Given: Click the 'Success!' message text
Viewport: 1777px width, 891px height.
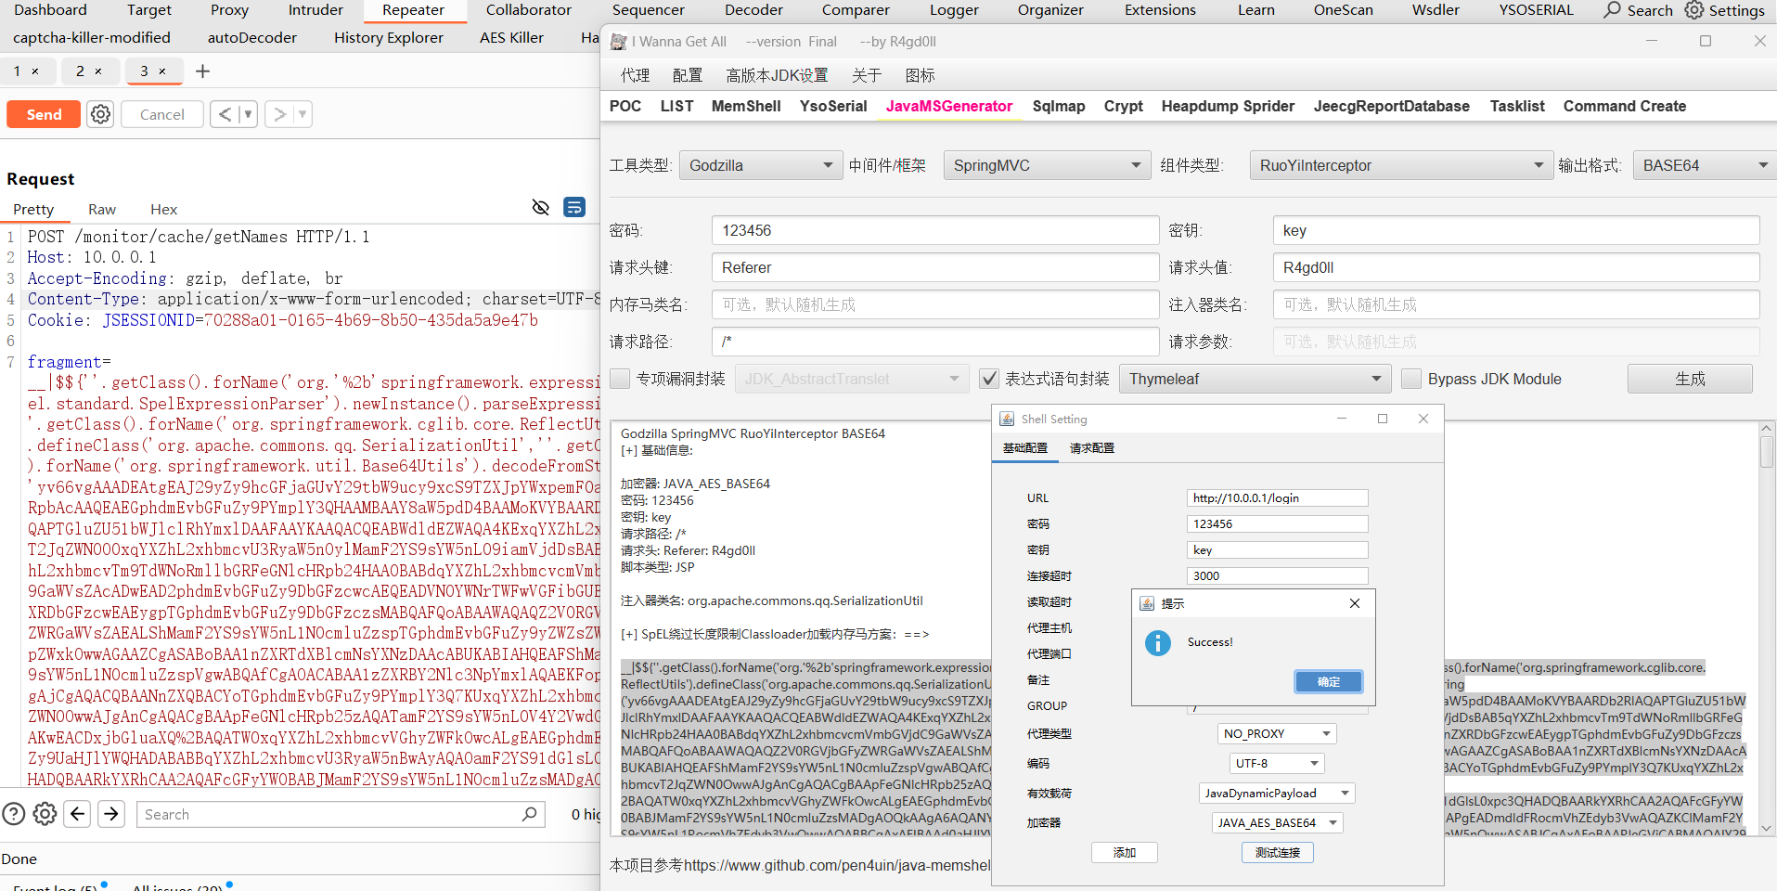Looking at the screenshot, I should [x=1210, y=642].
